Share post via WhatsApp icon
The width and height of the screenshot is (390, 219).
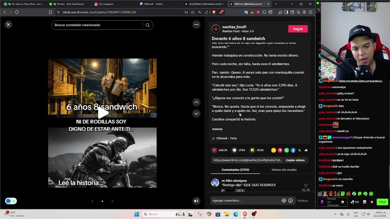286,150
